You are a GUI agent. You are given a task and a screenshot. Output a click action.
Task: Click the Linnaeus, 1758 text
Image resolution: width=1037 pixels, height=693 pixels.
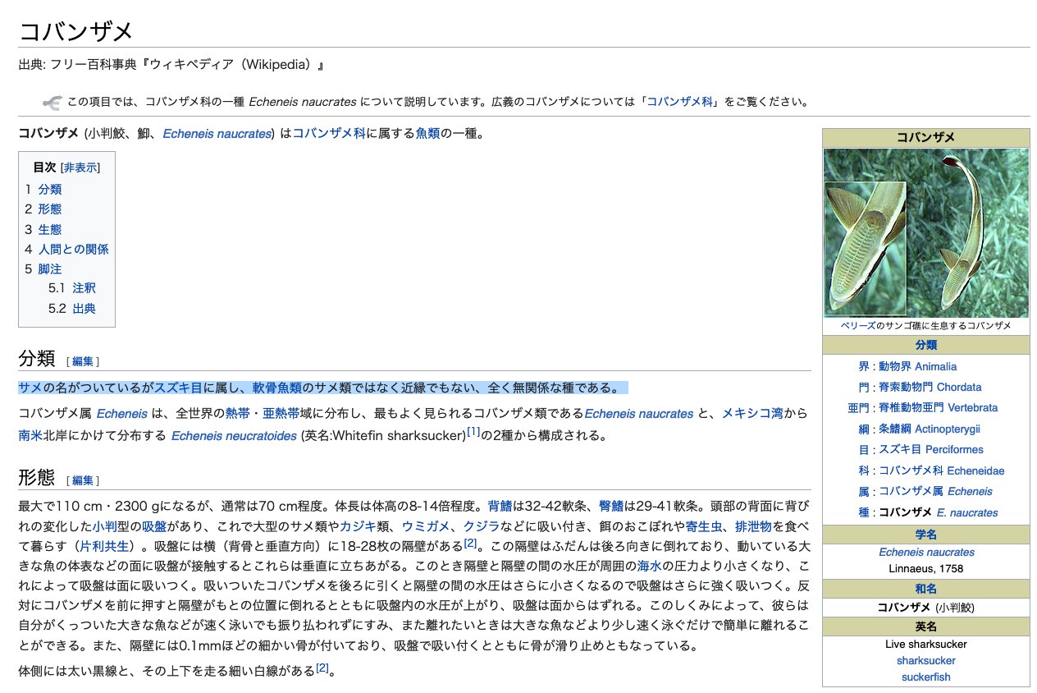click(926, 568)
